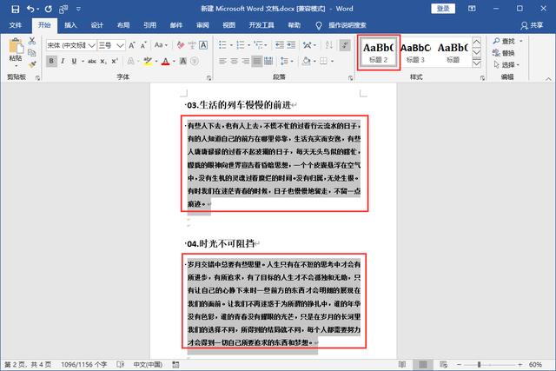Switch to the 引用 ribbon tab
This screenshot has width=556, height=371.
click(149, 25)
